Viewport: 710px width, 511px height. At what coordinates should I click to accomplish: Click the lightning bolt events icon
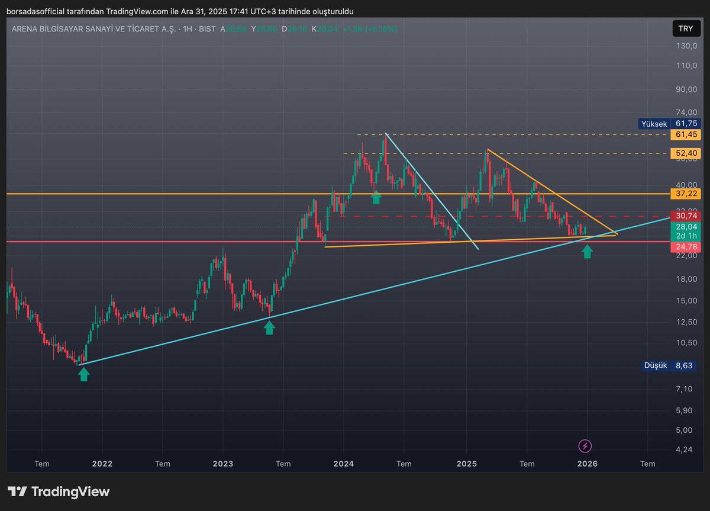tap(585, 446)
